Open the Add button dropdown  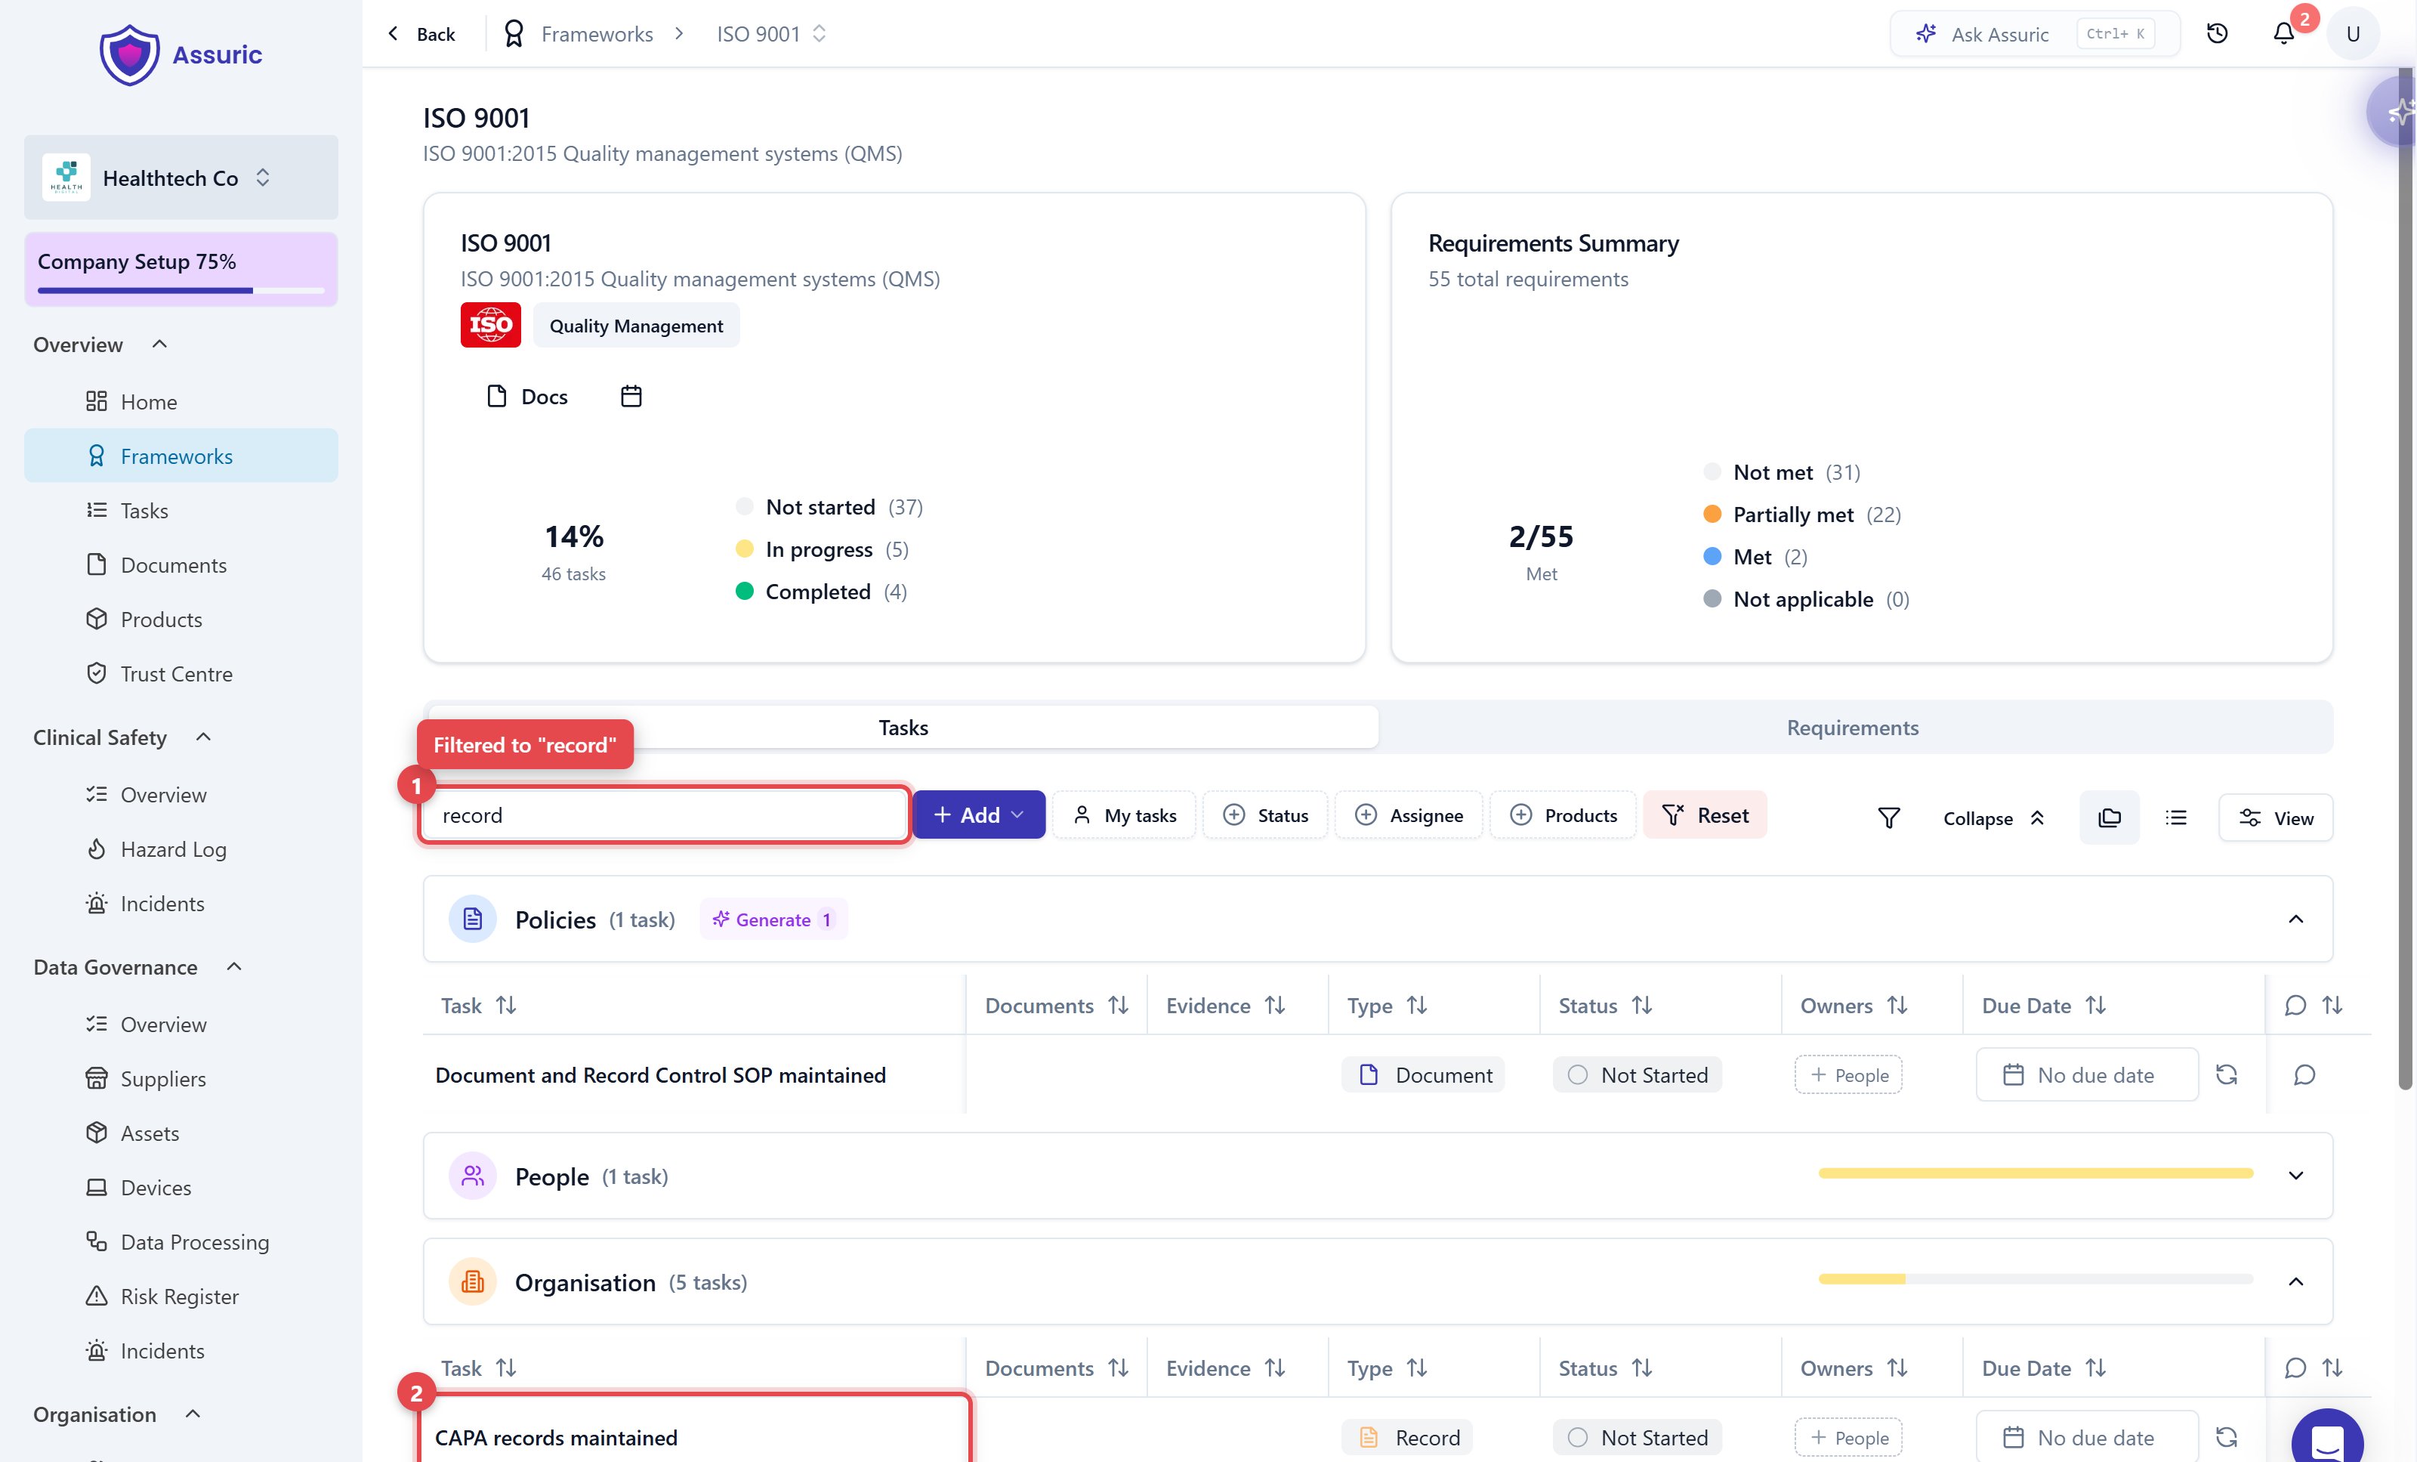978,815
